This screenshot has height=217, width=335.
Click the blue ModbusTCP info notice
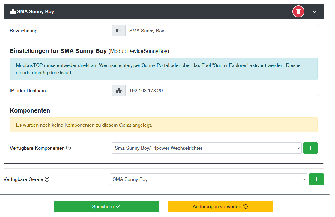coord(163,69)
